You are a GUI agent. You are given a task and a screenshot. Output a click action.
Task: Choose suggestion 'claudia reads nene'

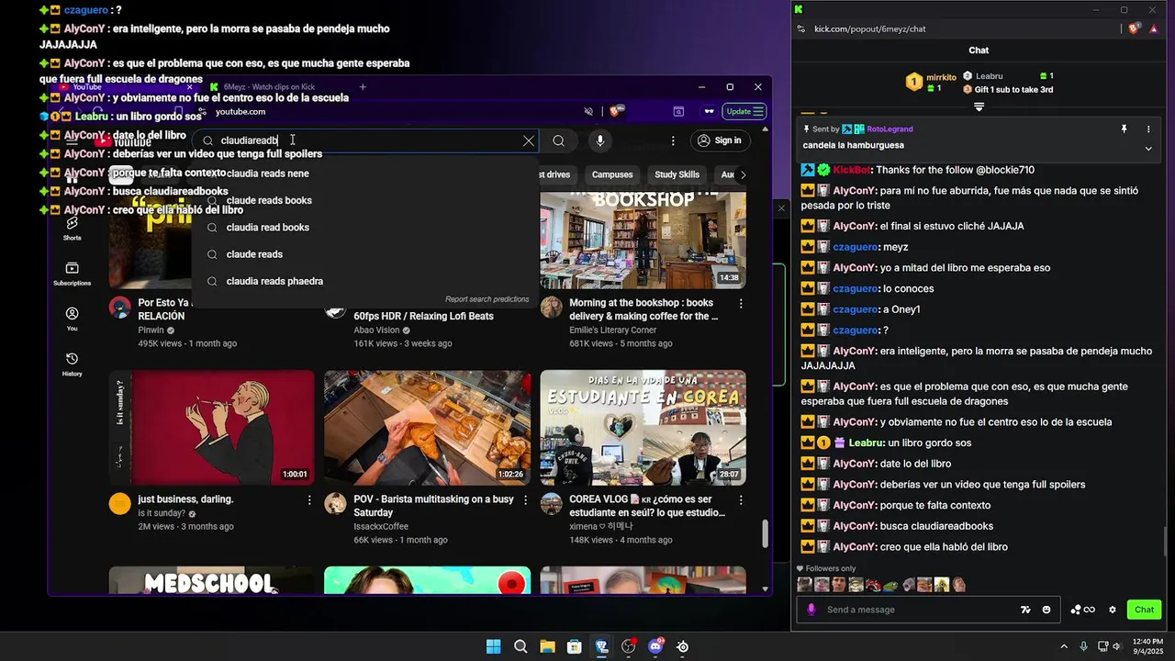tap(364, 174)
